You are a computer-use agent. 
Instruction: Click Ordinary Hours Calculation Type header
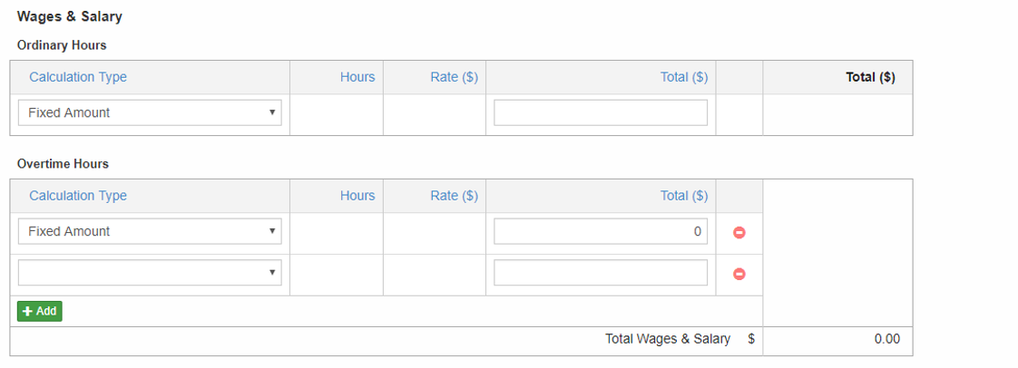(78, 77)
